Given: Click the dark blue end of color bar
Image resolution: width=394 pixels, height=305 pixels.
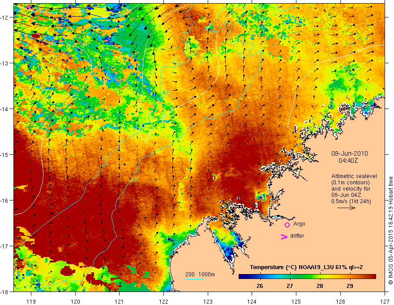Looking at the screenshot, I should (x=241, y=276).
